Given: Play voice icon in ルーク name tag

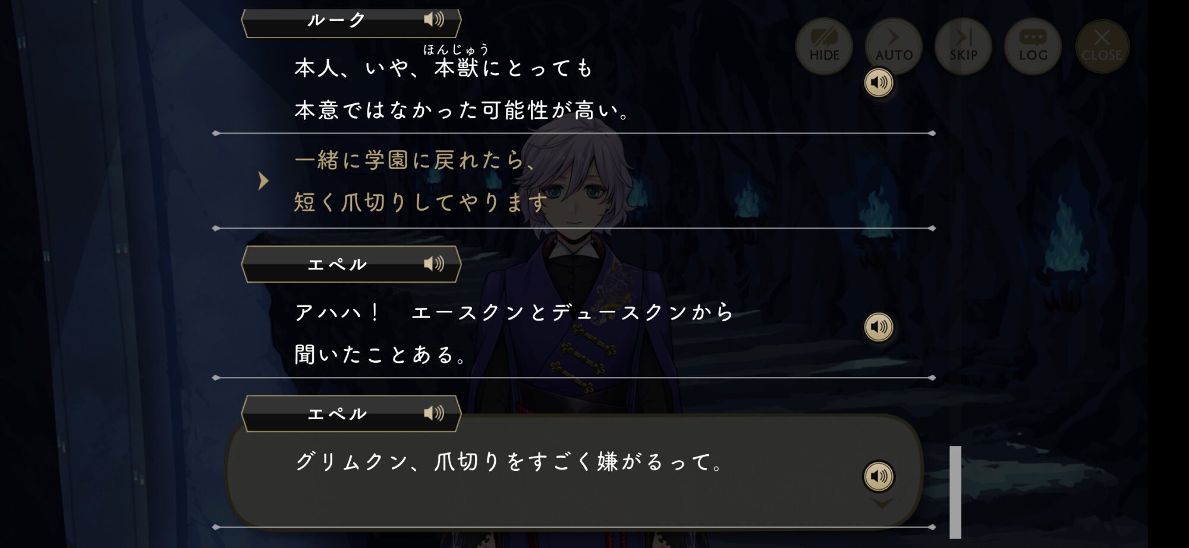Looking at the screenshot, I should coord(433,20).
